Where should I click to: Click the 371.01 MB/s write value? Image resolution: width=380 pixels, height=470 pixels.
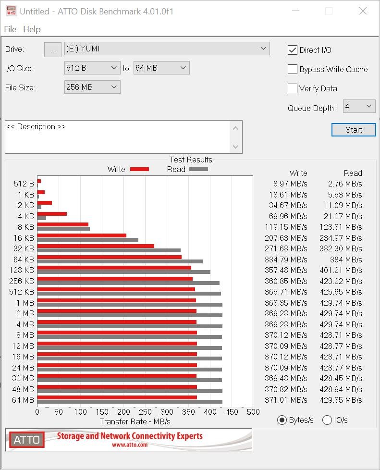[x=286, y=400]
